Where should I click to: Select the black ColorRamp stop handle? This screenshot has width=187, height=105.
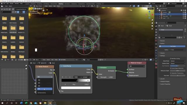click(77, 81)
